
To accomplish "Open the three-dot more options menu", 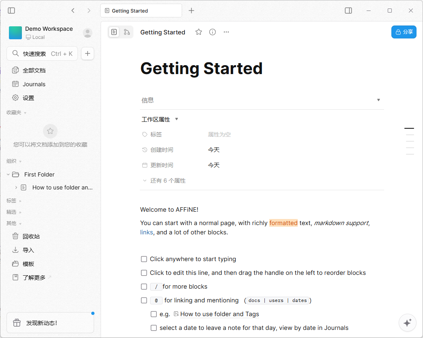I will 226,32.
